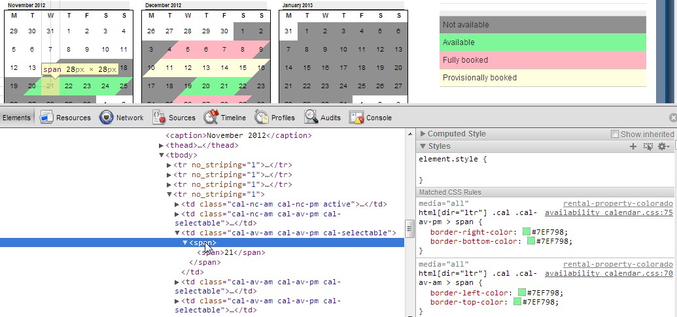The width and height of the screenshot is (677, 317).
Task: Open the Profiles panel icon
Action: (262, 117)
